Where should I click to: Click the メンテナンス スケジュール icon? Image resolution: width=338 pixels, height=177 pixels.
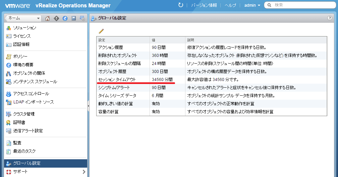tap(9, 82)
